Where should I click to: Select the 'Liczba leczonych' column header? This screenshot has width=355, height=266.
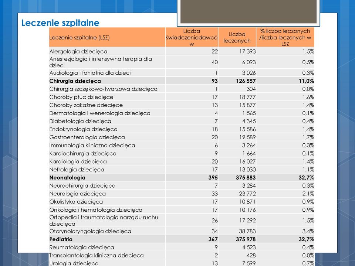[x=237, y=38]
